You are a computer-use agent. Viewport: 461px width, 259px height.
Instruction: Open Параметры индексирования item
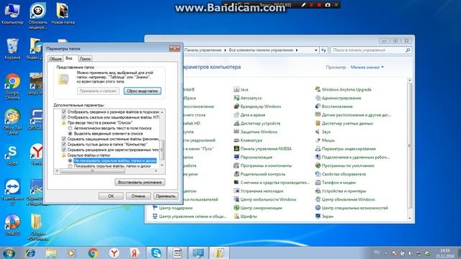(346, 149)
